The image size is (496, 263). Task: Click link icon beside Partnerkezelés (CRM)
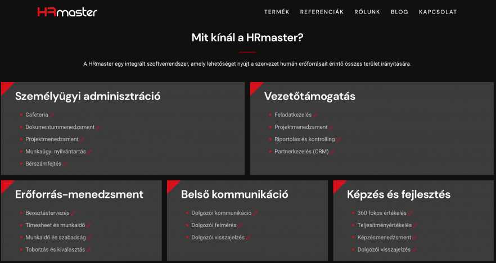tap(332, 152)
